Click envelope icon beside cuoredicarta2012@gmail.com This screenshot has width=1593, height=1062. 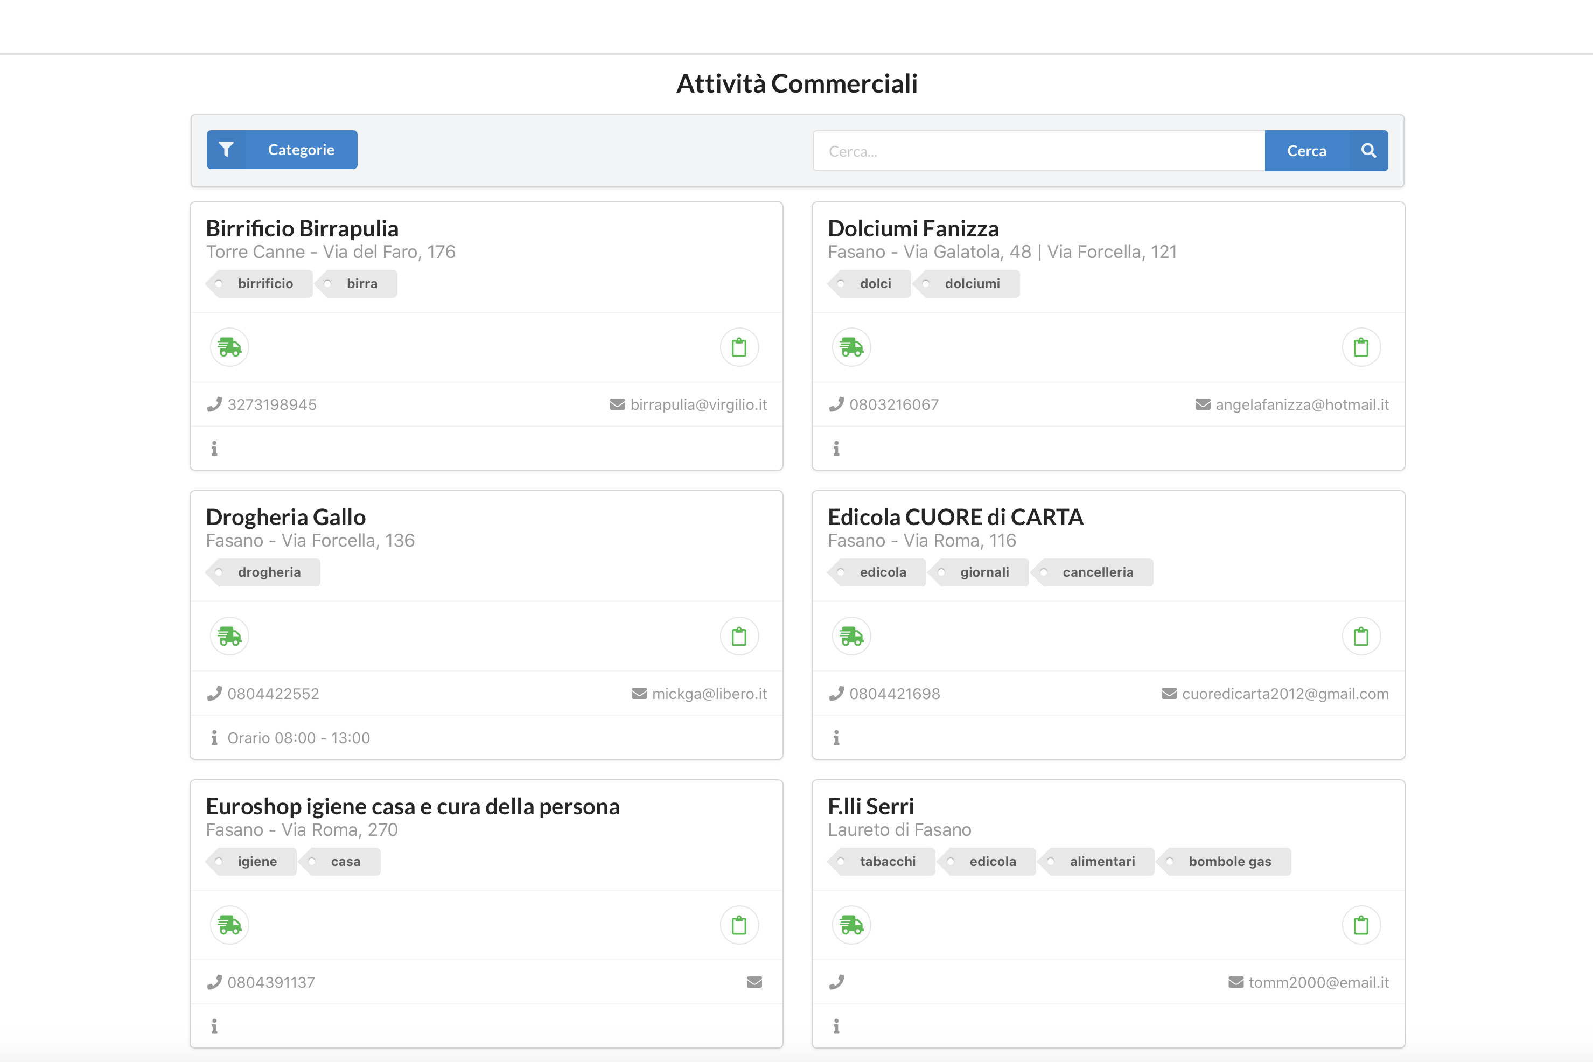pos(1169,694)
